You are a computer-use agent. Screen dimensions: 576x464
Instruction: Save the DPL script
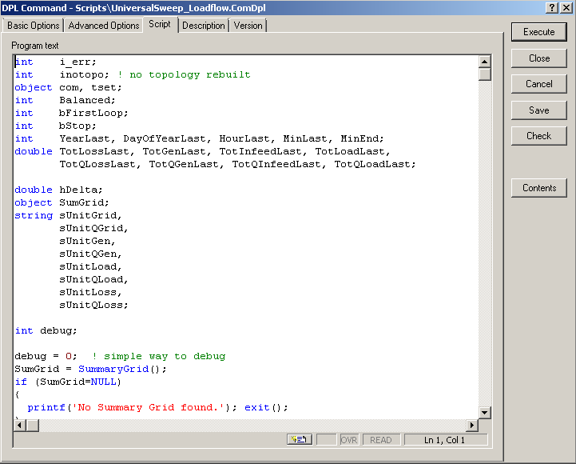[538, 110]
